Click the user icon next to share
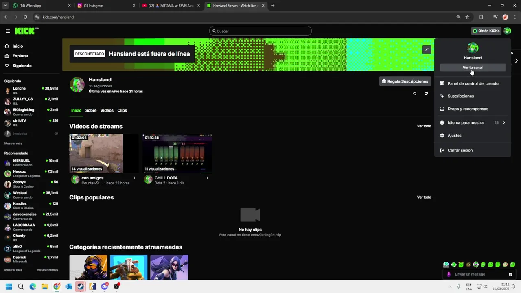 426,94
